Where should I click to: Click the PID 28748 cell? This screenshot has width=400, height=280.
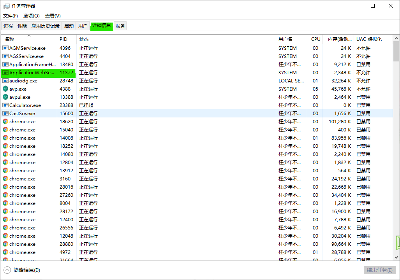[x=66, y=81]
